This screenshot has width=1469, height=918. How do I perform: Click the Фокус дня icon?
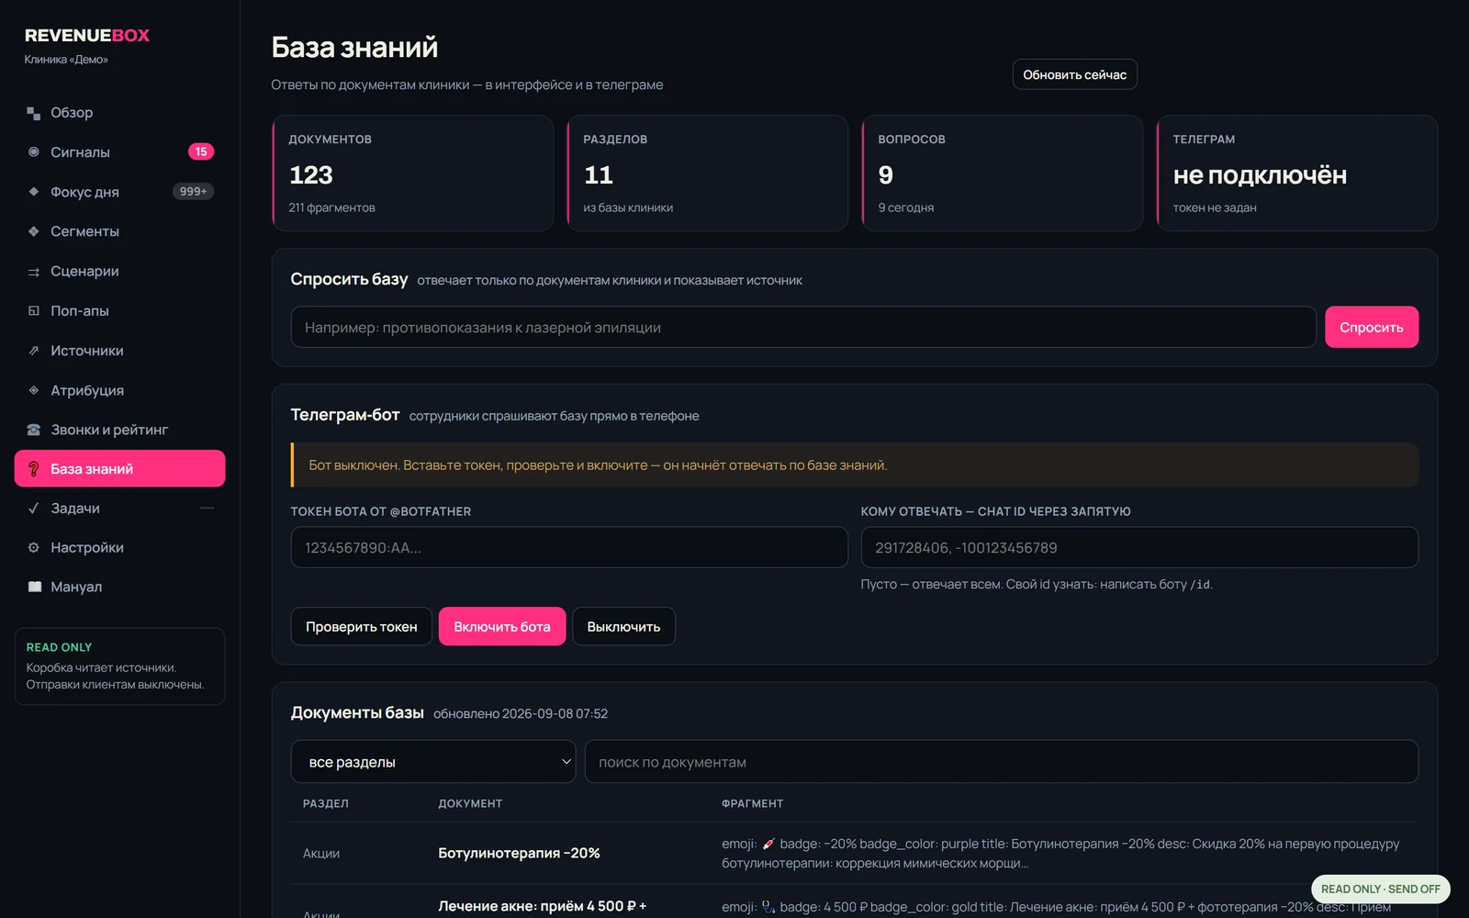[x=34, y=192]
